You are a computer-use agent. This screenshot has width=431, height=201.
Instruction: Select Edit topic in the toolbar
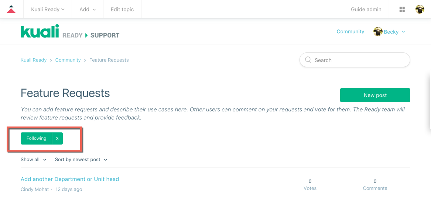(x=122, y=9)
